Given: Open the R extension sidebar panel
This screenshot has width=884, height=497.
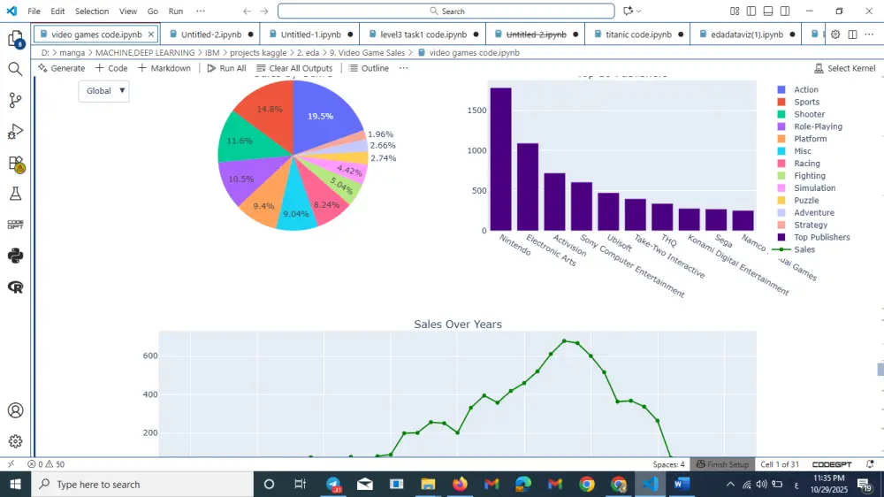Looking at the screenshot, I should (15, 287).
